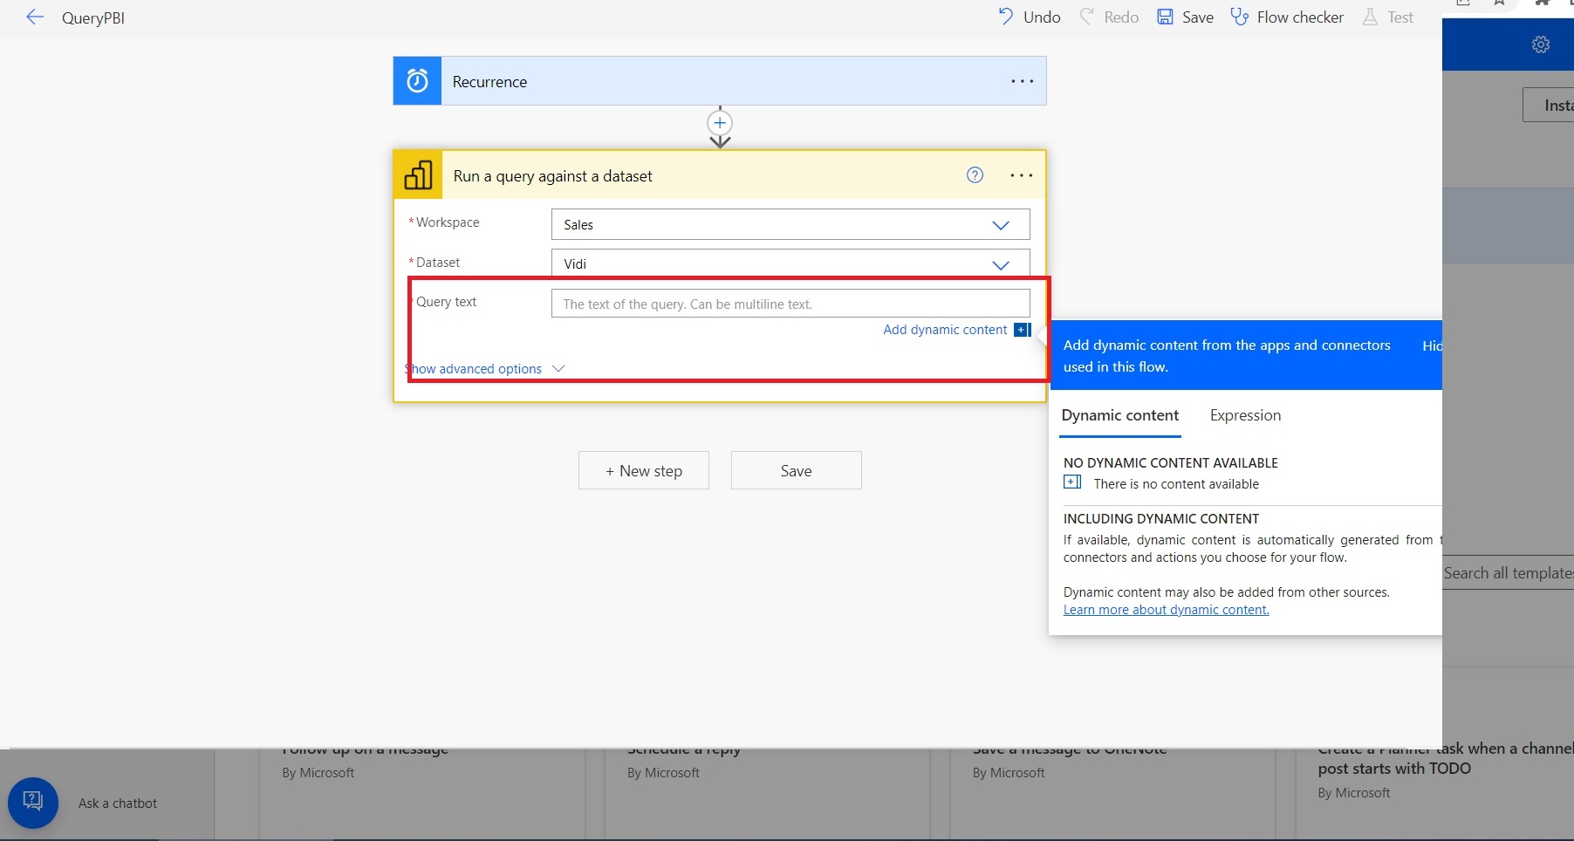Viewport: 1574px width, 841px height.
Task: Select the Dynamic content tab
Action: tap(1120, 415)
